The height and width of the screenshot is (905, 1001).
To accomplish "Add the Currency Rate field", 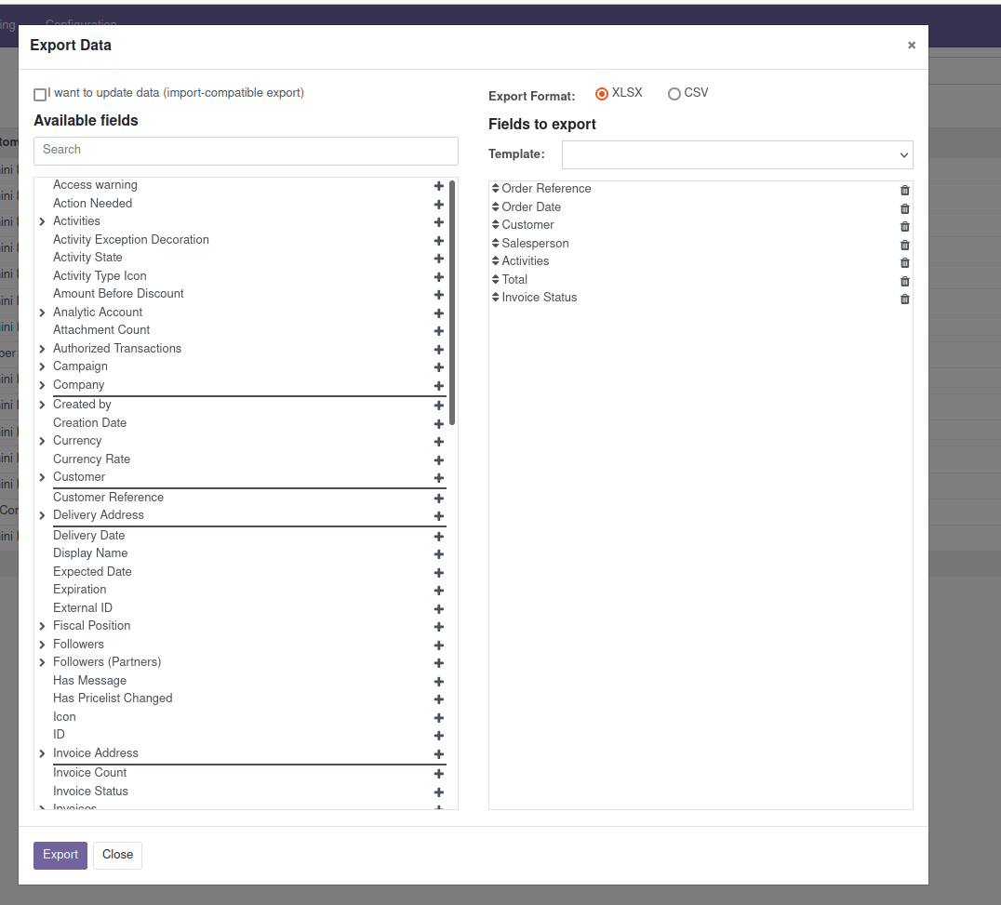I will [x=438, y=460].
